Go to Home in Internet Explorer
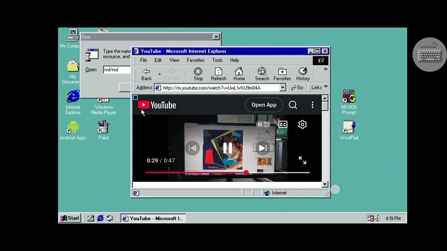 point(239,74)
